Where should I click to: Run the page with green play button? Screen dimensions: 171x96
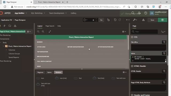click(x=162, y=20)
